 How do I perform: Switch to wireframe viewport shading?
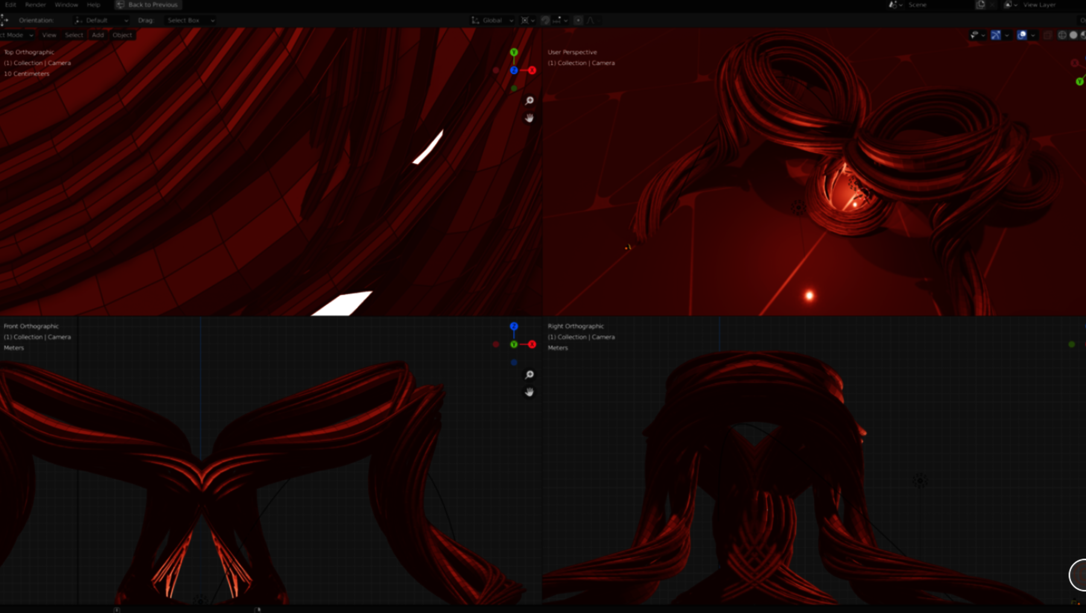pyautogui.click(x=1062, y=35)
